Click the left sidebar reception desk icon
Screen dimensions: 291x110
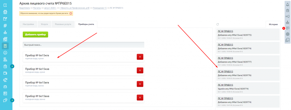pyautogui.click(x=5, y=32)
